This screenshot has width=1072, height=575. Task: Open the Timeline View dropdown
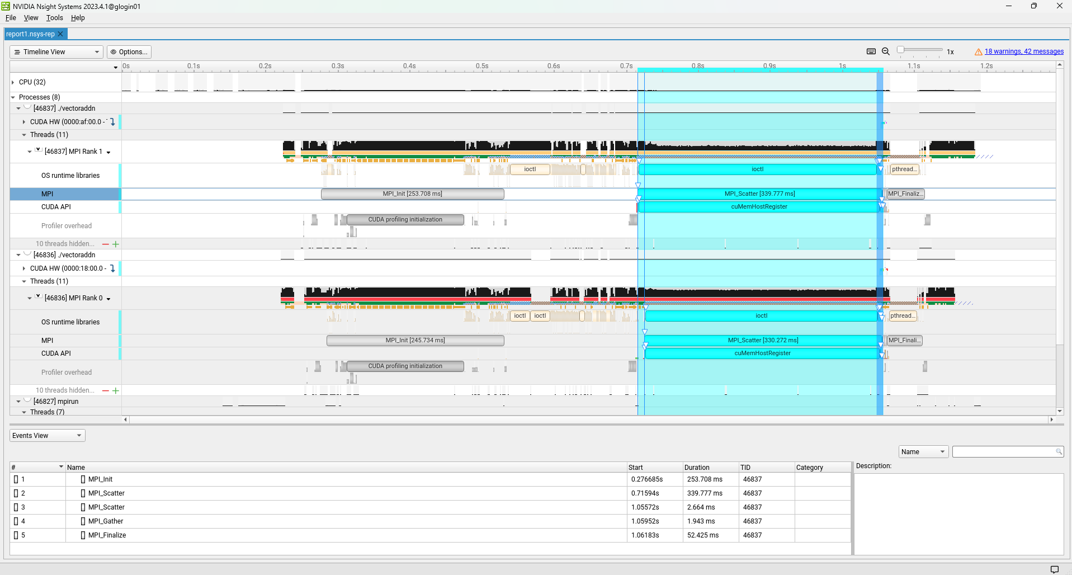(56, 52)
